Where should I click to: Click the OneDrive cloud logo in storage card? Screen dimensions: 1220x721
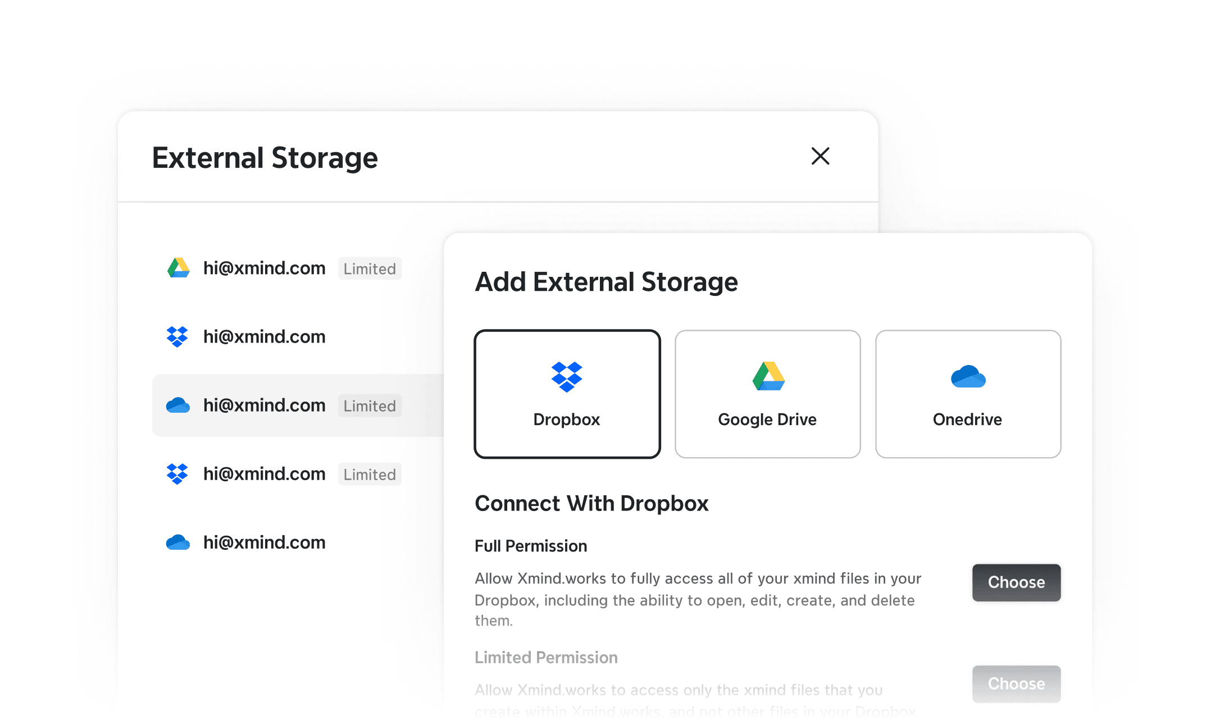[x=968, y=376]
